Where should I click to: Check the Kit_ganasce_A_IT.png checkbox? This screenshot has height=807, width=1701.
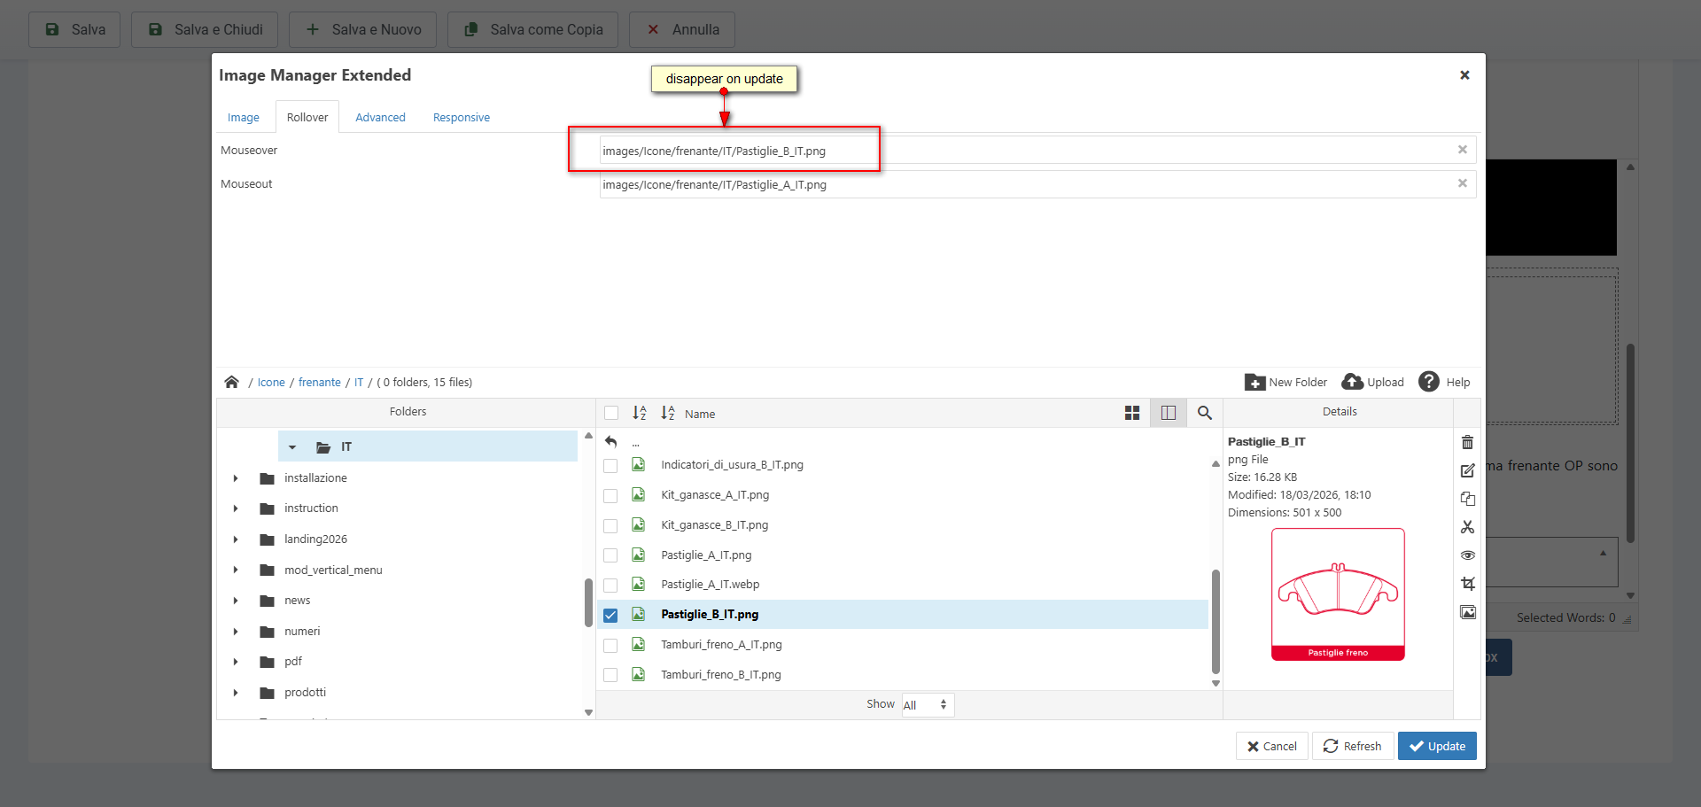(610, 495)
